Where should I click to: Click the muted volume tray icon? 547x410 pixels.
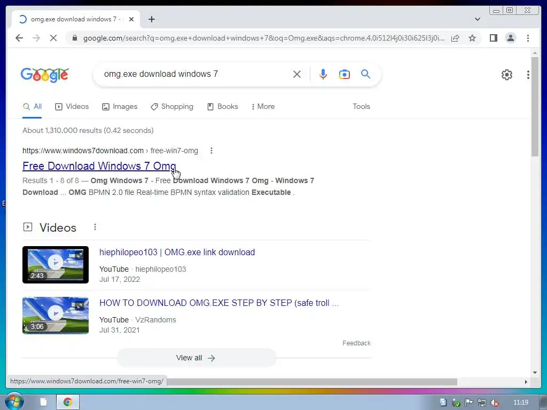[494, 403]
